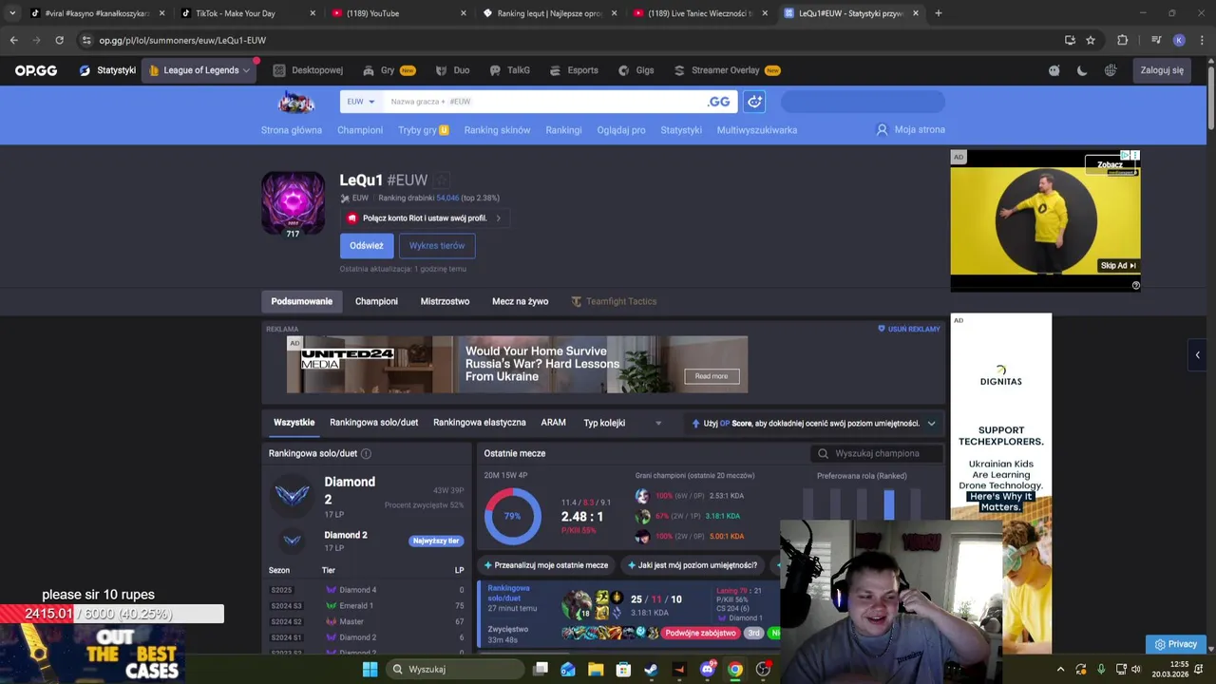Image resolution: width=1216 pixels, height=684 pixels.
Task: Open the Desktopowej app link
Action: coord(308,70)
